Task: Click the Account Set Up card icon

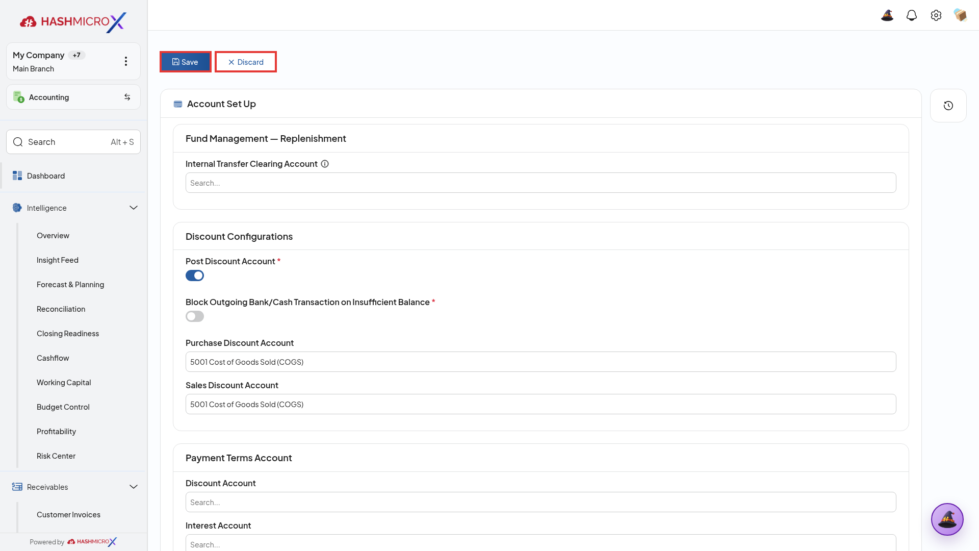Action: click(x=178, y=104)
